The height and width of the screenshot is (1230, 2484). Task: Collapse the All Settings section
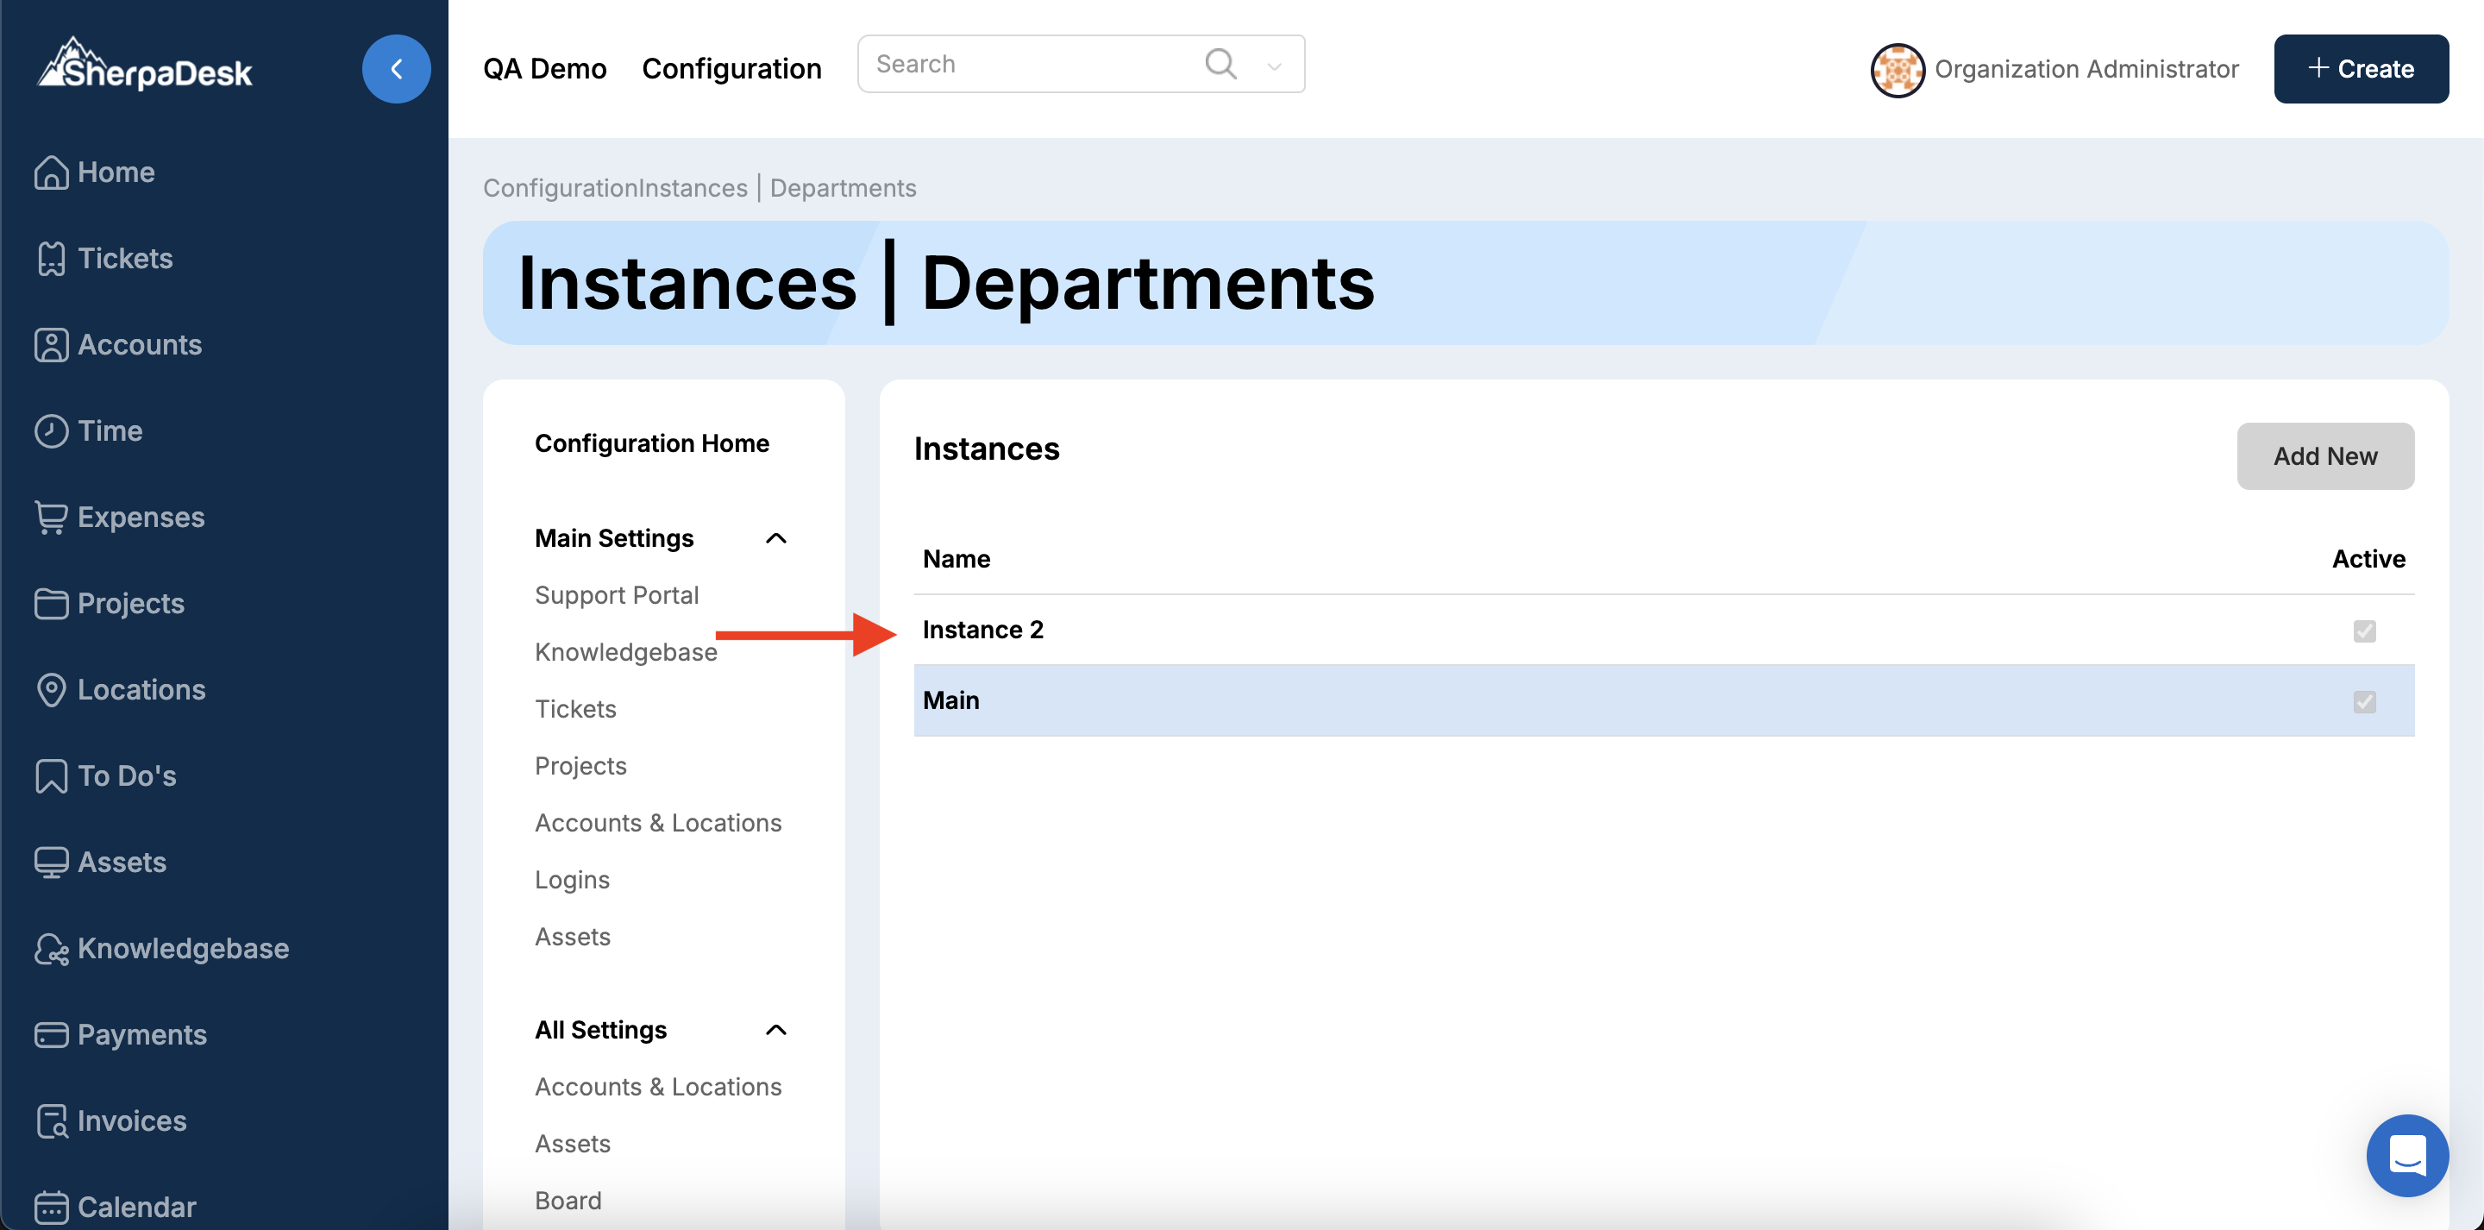click(775, 1030)
